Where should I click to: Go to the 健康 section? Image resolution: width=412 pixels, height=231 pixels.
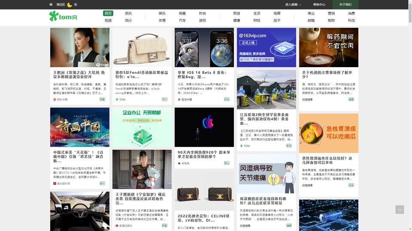pyautogui.click(x=236, y=21)
